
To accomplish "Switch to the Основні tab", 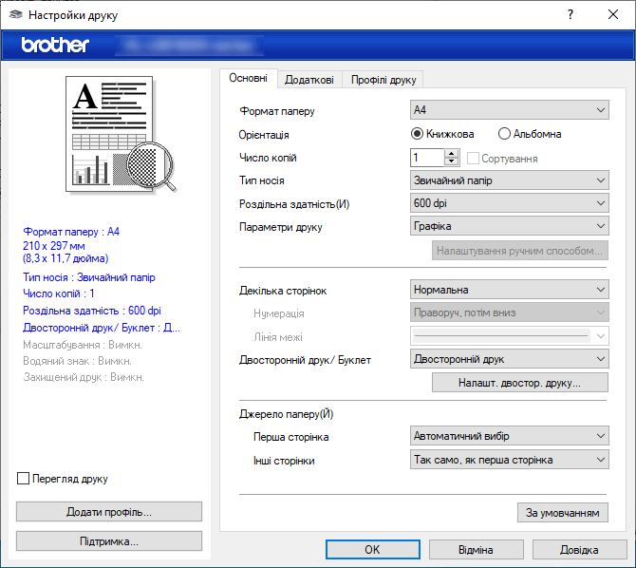I will coord(249,78).
